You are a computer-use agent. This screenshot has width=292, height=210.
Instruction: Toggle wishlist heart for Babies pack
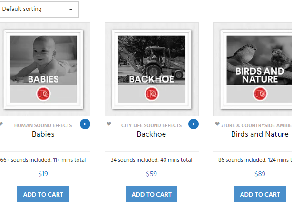coord(1,124)
